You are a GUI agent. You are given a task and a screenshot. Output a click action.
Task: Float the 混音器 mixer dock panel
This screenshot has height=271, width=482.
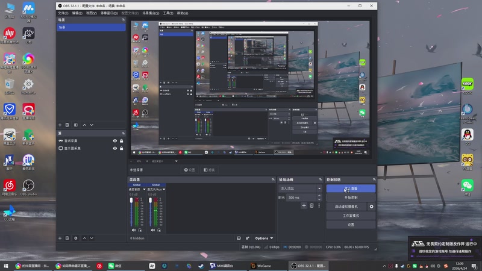pyautogui.click(x=273, y=179)
